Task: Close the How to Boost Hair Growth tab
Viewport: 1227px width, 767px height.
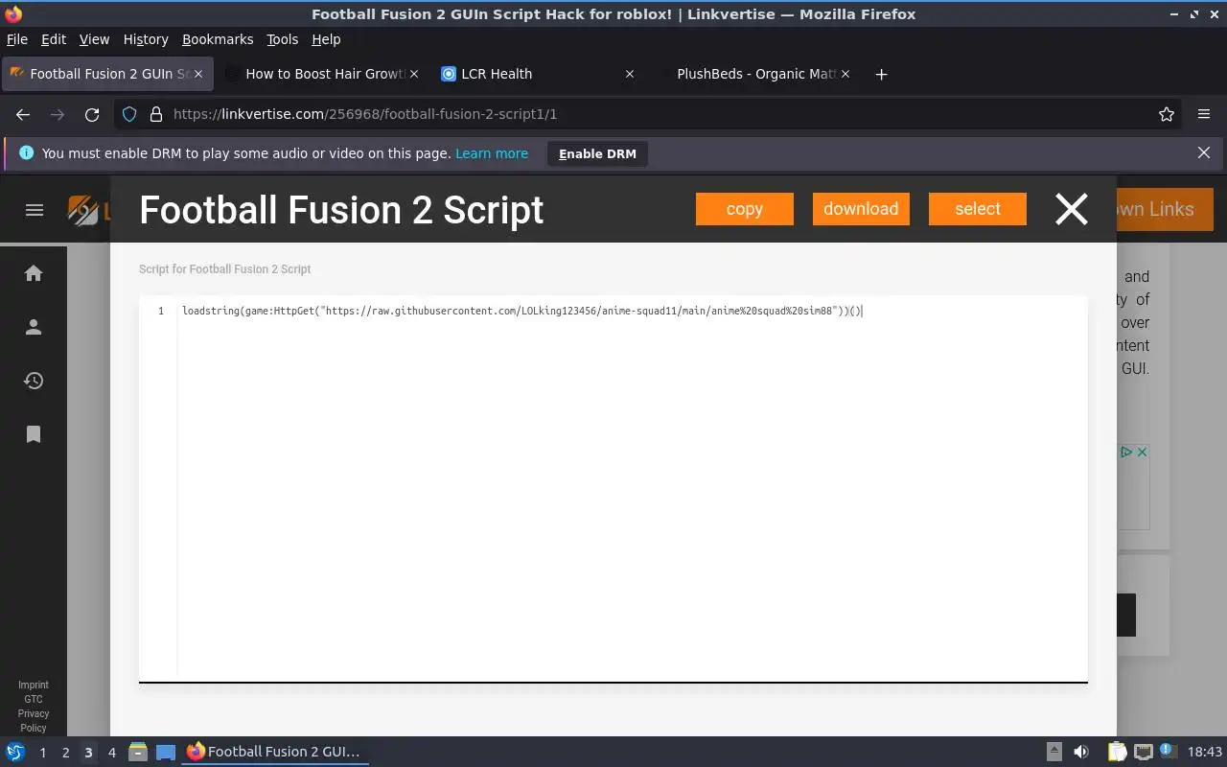Action: pos(414,74)
